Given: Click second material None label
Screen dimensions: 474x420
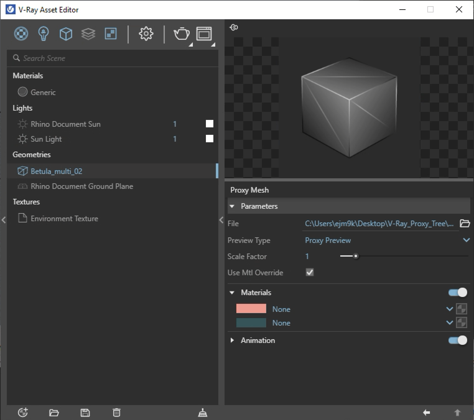Looking at the screenshot, I should (281, 323).
